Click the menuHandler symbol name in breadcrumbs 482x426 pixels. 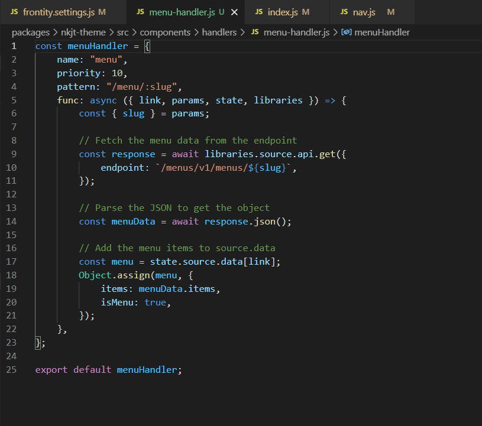[382, 32]
